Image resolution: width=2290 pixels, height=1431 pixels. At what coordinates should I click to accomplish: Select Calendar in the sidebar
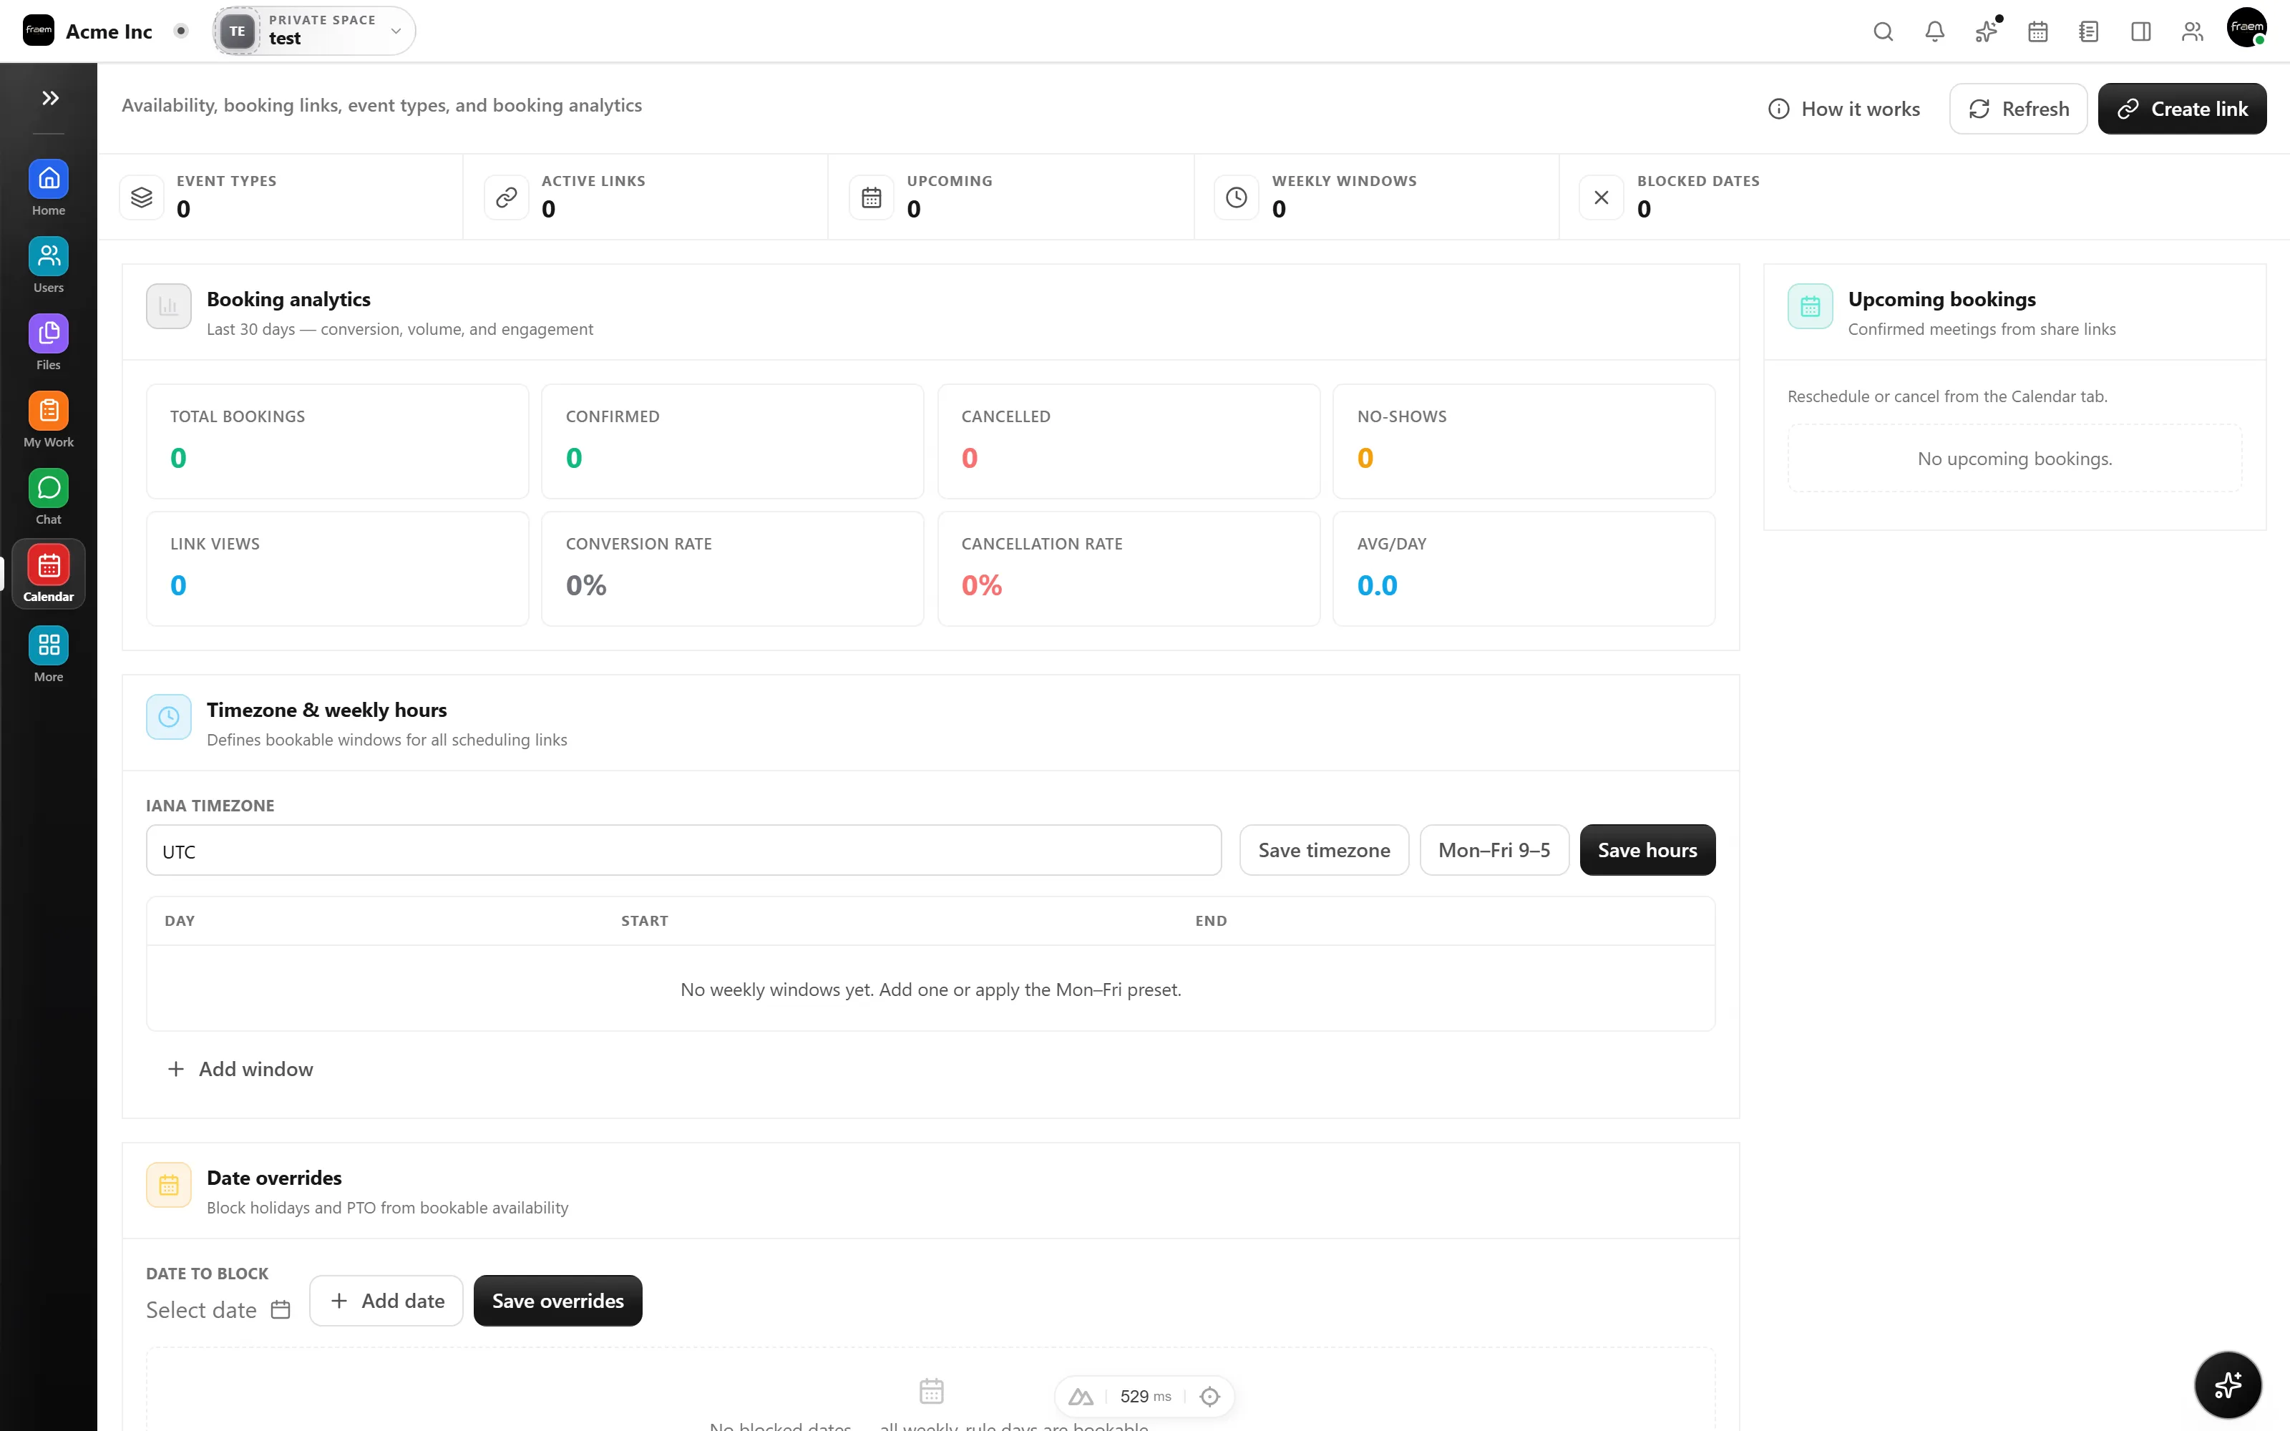coord(48,574)
